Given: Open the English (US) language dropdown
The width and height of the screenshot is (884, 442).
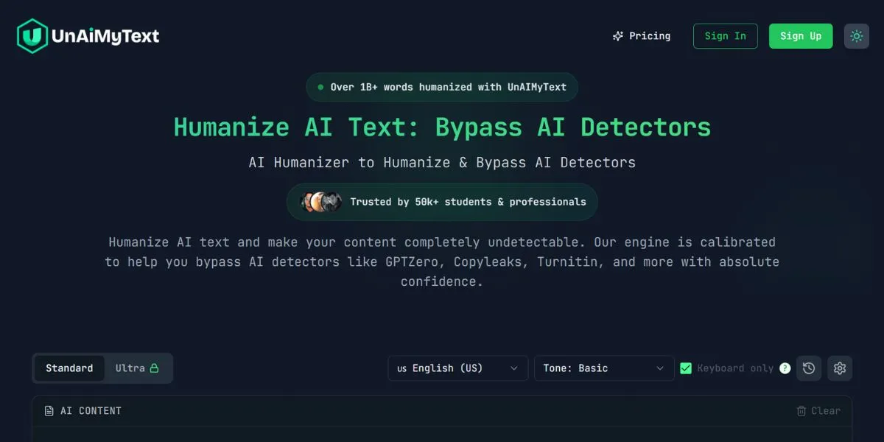Looking at the screenshot, I should point(457,368).
